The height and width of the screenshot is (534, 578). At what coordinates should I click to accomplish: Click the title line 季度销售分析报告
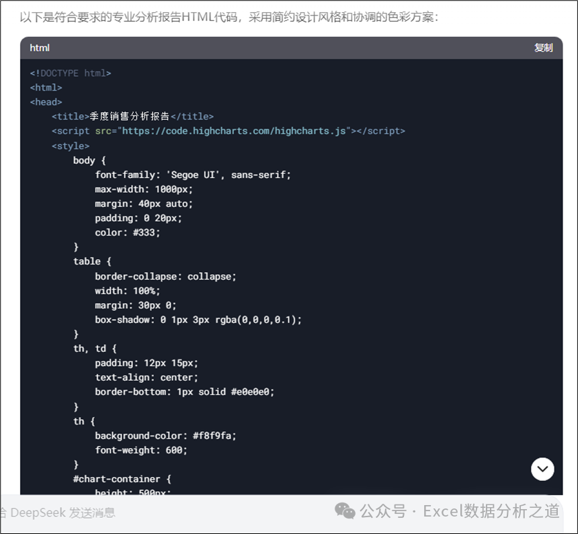[132, 116]
